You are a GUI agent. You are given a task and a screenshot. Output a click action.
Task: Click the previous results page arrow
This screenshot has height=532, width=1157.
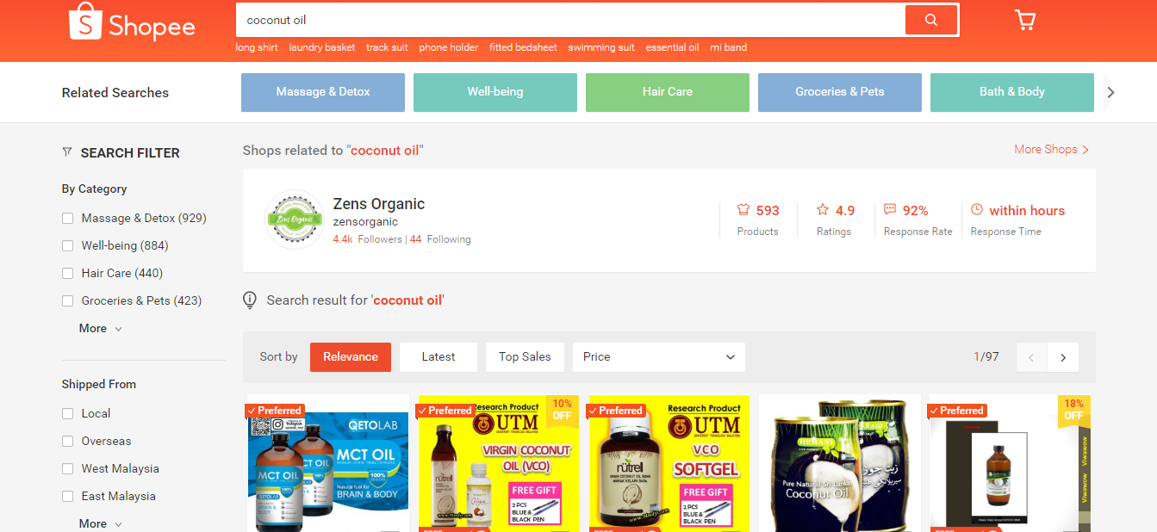tap(1032, 357)
